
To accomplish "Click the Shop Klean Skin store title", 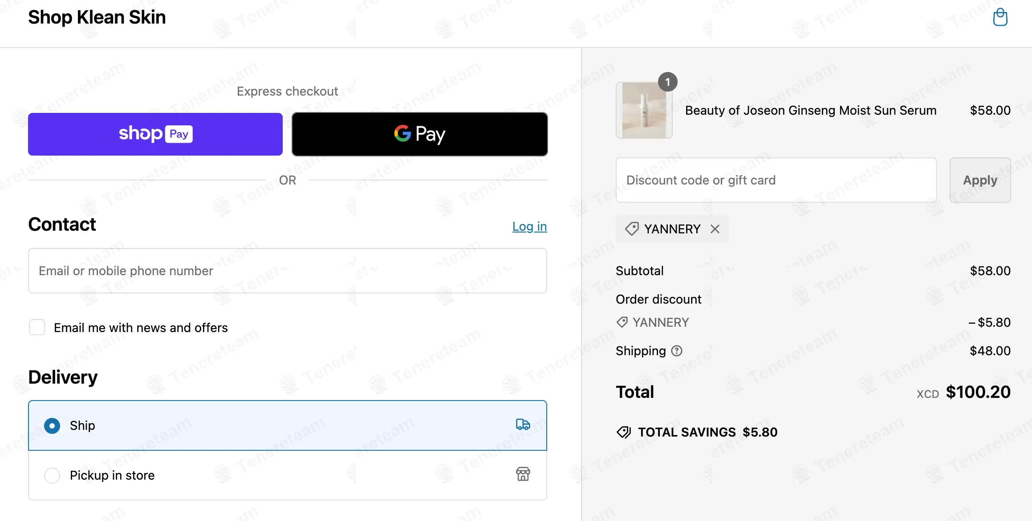I will [x=97, y=17].
